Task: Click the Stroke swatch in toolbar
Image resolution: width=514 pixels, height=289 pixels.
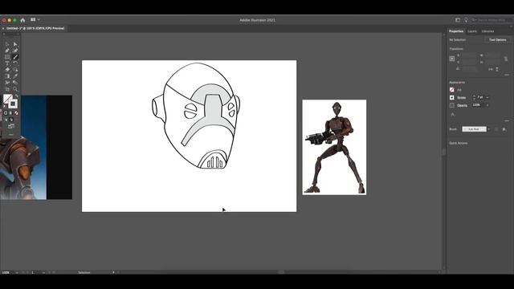Action: point(13,104)
